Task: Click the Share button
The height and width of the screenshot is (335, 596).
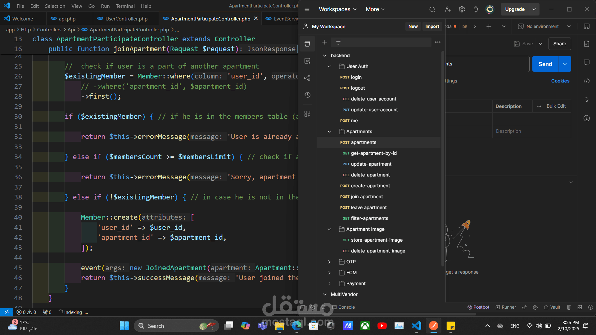Action: [560, 44]
